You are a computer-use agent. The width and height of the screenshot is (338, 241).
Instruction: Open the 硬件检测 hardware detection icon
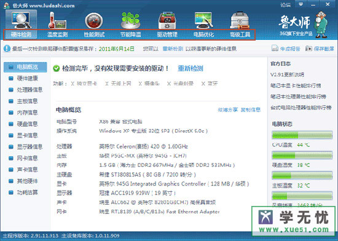[x=21, y=20]
